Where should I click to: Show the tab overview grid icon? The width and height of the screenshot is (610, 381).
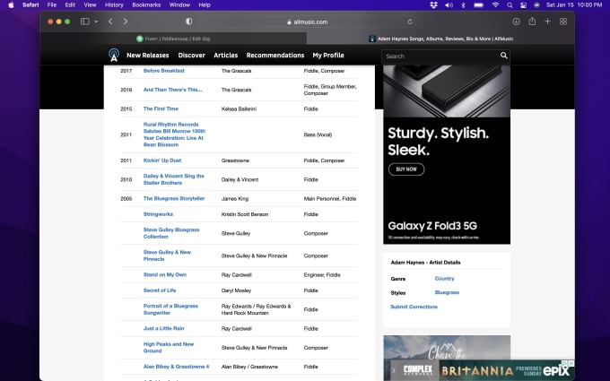pos(563,22)
